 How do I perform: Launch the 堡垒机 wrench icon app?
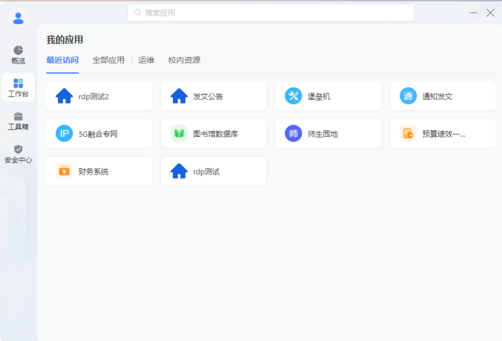pos(293,96)
